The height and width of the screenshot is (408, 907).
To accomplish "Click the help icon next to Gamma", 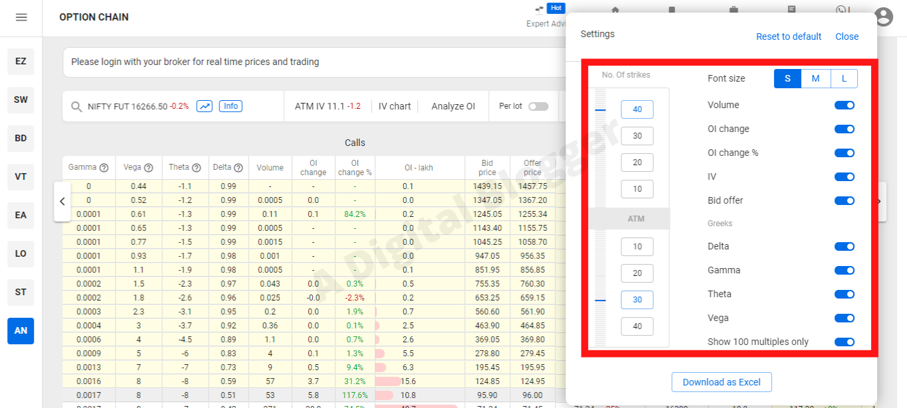I will tap(104, 168).
